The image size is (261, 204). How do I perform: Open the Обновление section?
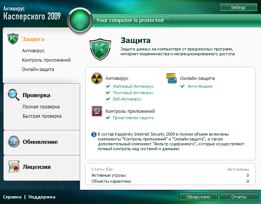point(40,142)
